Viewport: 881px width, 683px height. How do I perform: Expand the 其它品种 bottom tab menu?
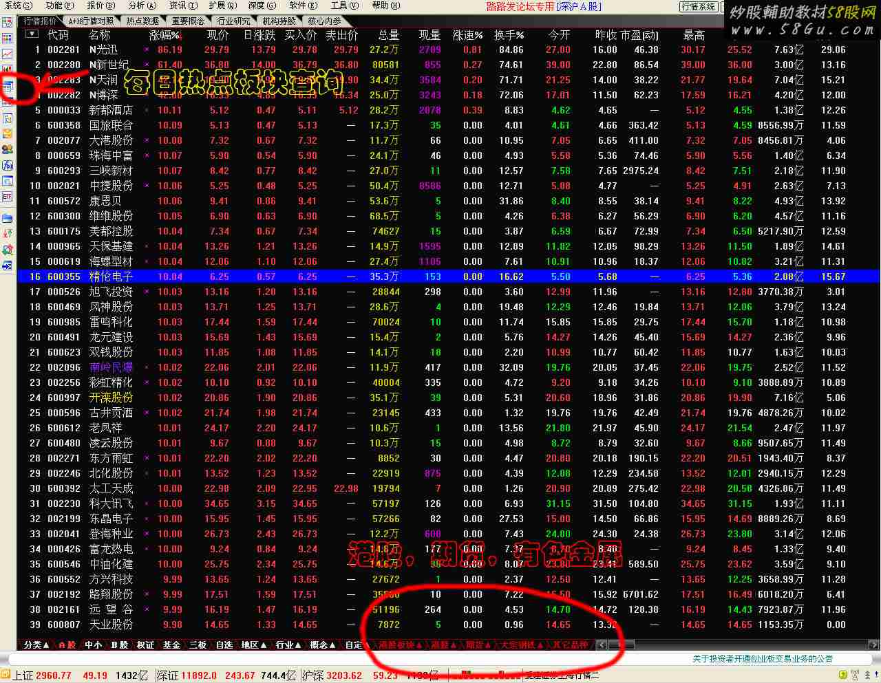coord(570,645)
